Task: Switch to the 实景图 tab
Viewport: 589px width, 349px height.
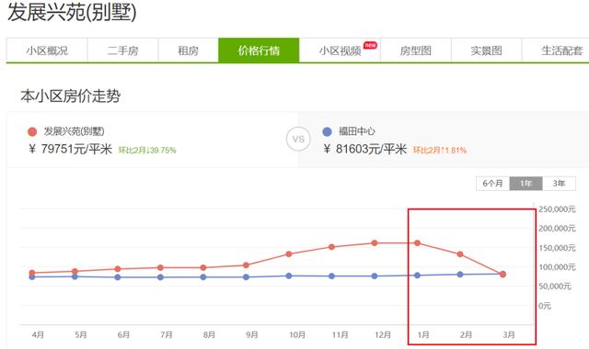Action: pos(487,51)
